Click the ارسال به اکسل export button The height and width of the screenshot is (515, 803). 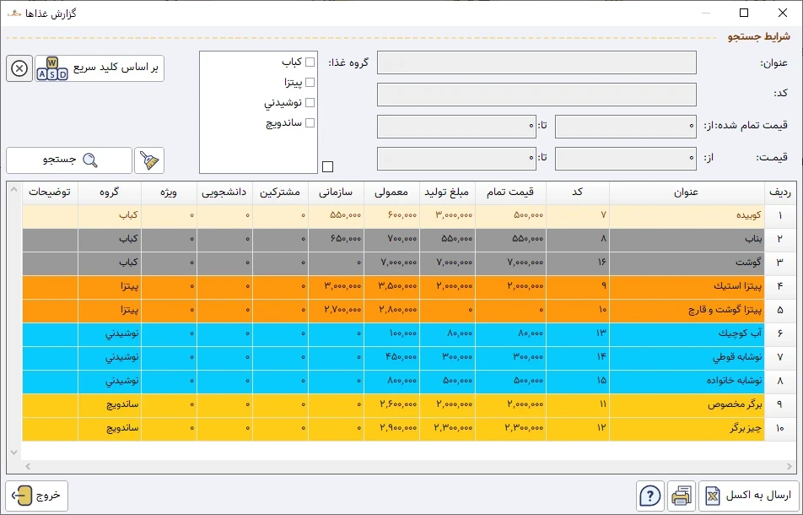click(747, 496)
